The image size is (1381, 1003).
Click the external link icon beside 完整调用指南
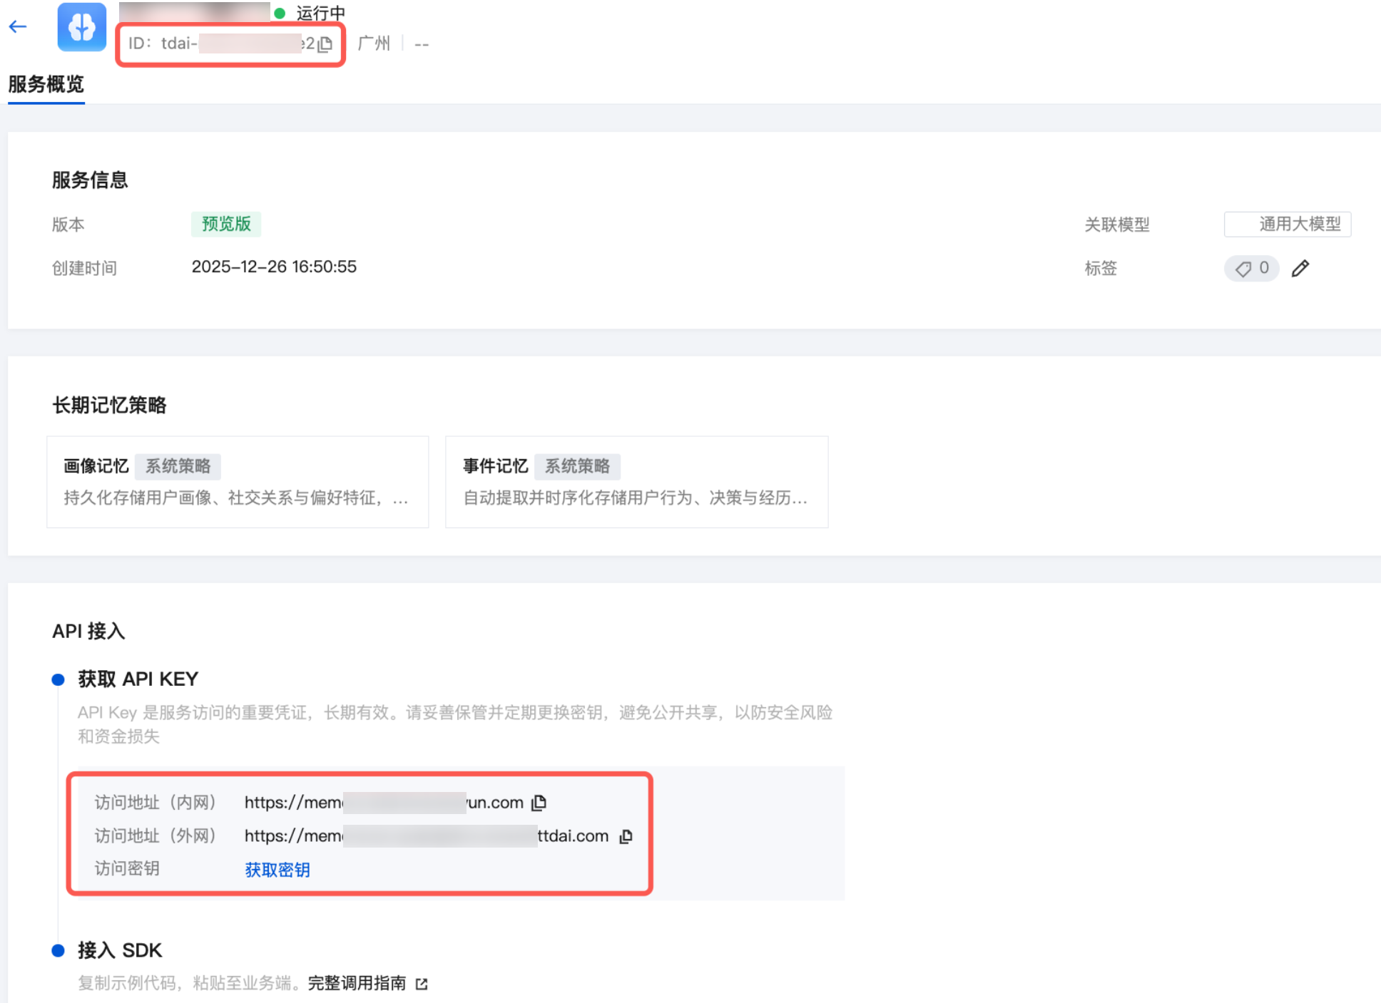(x=422, y=984)
